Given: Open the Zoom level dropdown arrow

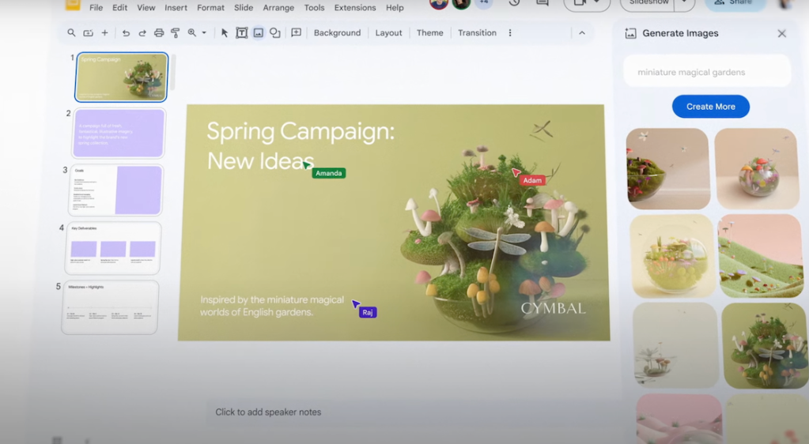Looking at the screenshot, I should pos(204,33).
